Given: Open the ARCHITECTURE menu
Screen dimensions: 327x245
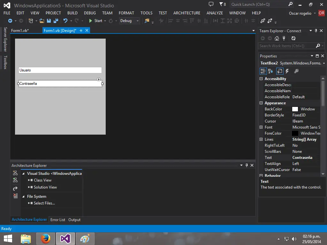Looking at the screenshot, I should tap(186, 13).
